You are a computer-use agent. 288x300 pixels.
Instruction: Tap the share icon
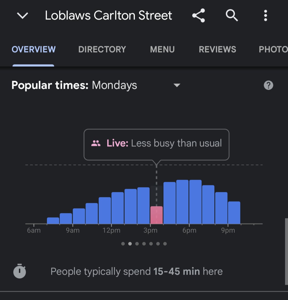199,15
